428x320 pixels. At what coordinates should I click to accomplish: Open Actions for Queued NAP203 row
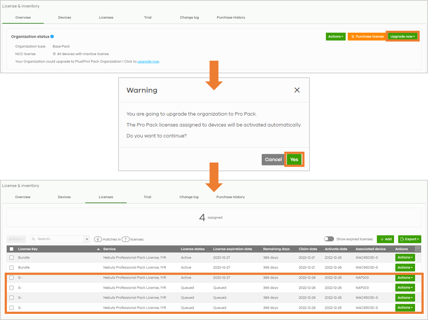(405, 287)
